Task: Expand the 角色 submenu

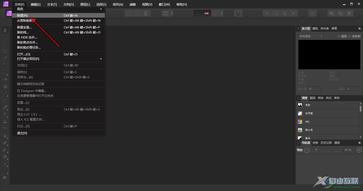Action: pos(58,9)
